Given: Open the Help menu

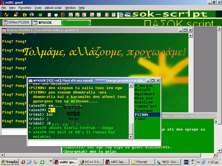Looking at the screenshot, I should point(82,8).
